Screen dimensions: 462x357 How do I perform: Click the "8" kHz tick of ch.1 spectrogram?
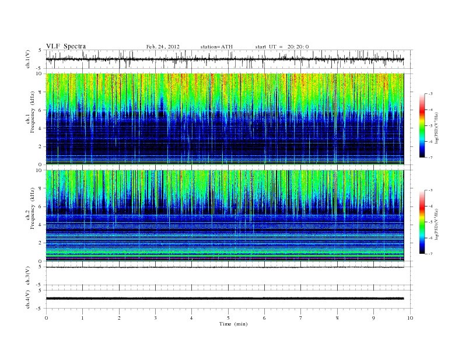pyautogui.click(x=41, y=92)
